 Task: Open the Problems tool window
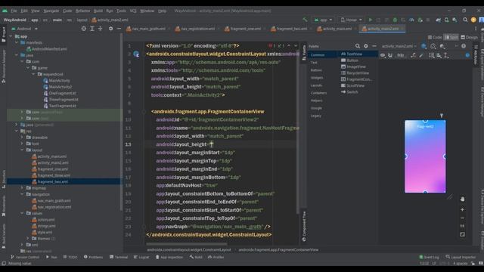(x=93, y=257)
